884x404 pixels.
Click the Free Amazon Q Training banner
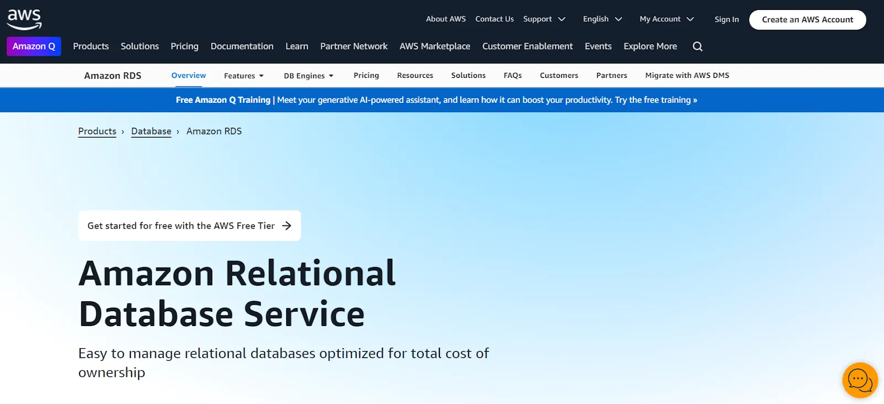(x=436, y=100)
